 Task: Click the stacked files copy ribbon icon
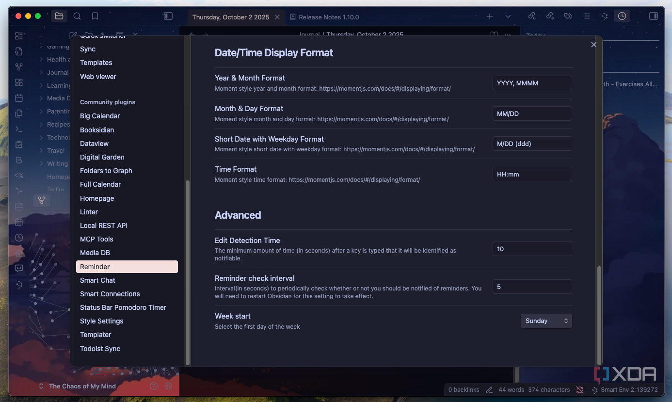[x=19, y=113]
